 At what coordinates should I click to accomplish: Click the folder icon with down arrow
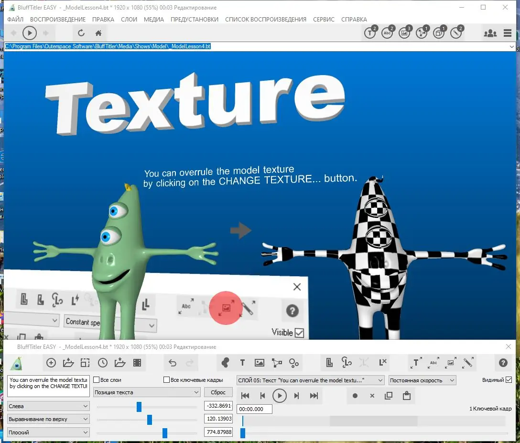[x=119, y=363]
